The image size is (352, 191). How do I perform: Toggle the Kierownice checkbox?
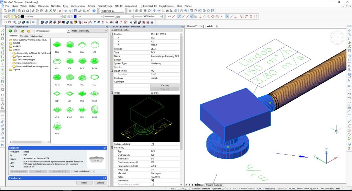[152, 180]
